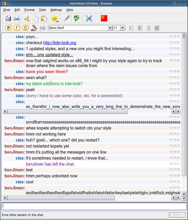The height and width of the screenshot is (220, 188).
Task: Open the Tabs menu
Action: [43, 10]
